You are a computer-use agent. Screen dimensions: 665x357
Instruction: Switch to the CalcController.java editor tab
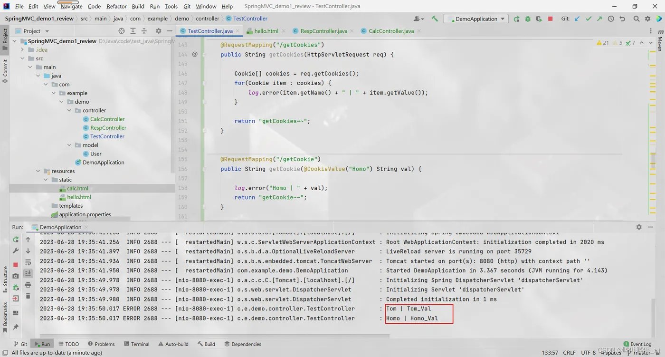391,31
